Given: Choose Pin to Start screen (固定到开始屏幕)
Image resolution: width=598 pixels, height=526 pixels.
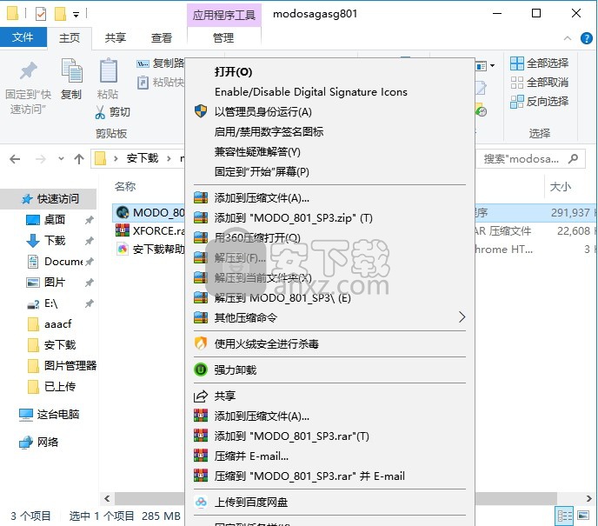Looking at the screenshot, I should 330,171.
